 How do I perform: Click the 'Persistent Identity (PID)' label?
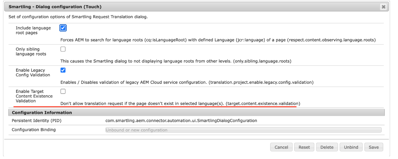[36, 121]
